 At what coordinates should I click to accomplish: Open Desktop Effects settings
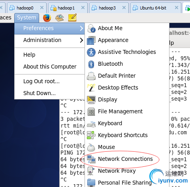127,88
